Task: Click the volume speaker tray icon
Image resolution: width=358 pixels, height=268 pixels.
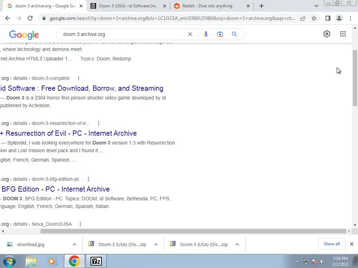Action: (323, 261)
